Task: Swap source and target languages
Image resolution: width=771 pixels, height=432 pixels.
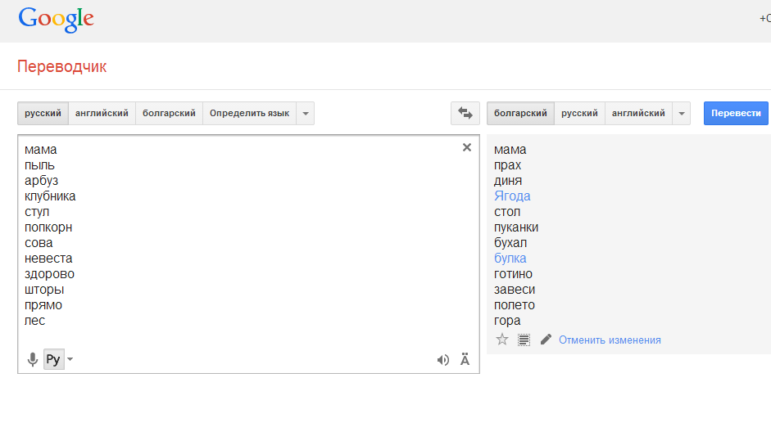Action: (x=465, y=114)
